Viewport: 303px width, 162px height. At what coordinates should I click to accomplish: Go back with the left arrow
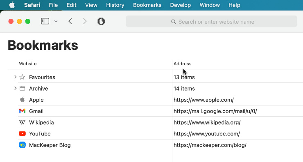70,21
